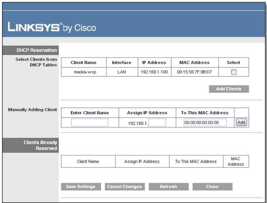Click the MAC address field showing 00:00:00:00:00:00
This screenshot has height=203, width=267.
coord(205,122)
